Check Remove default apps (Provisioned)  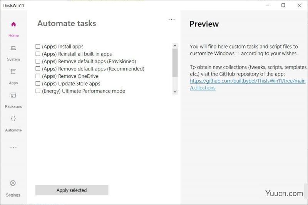coord(38,61)
